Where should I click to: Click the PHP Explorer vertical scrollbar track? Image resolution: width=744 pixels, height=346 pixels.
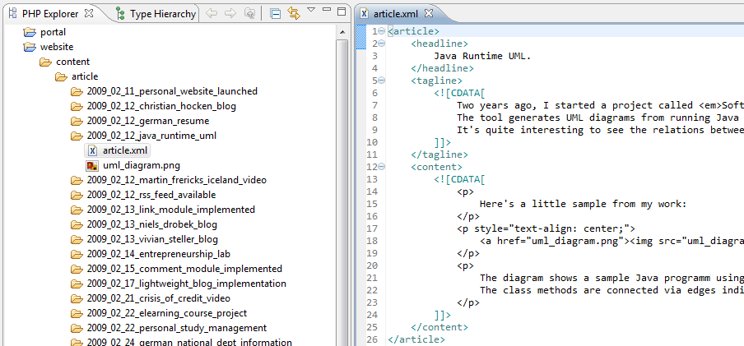point(342,192)
